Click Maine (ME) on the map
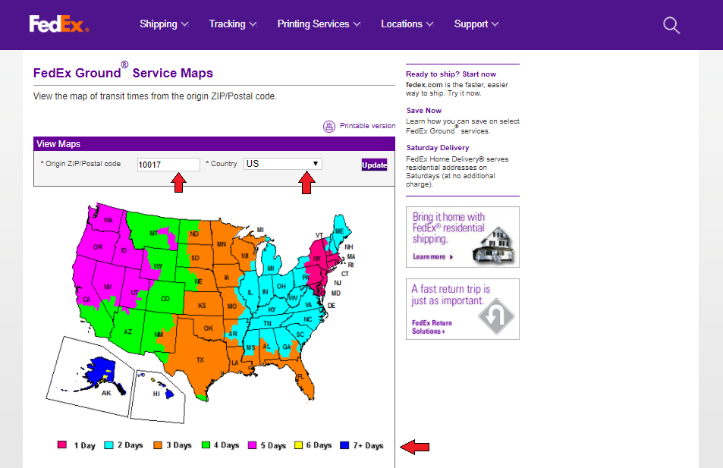The image size is (723, 468). [x=339, y=231]
